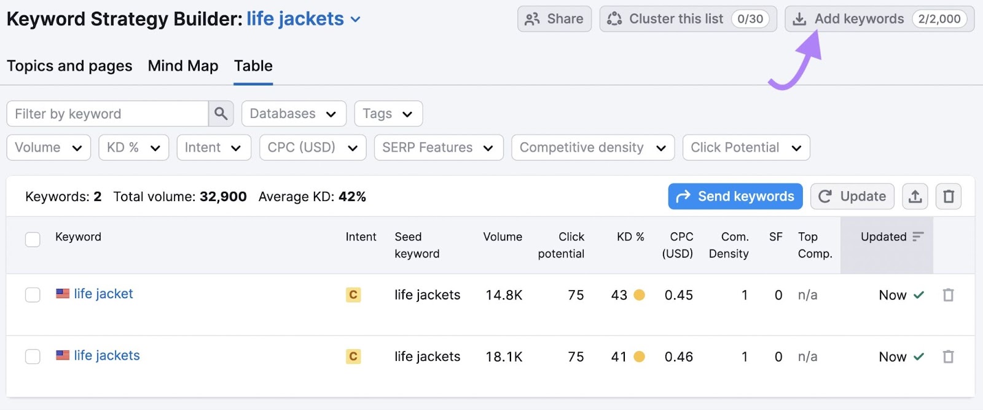Image resolution: width=983 pixels, height=410 pixels.
Task: Click the KD yellow dot for 43
Action: [x=639, y=295]
